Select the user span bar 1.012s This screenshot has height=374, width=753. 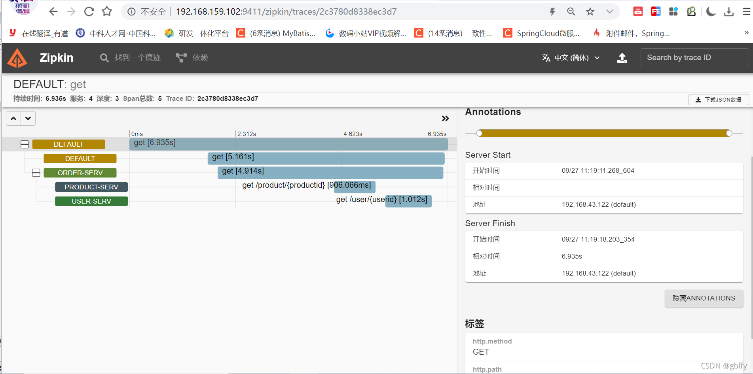(x=408, y=201)
